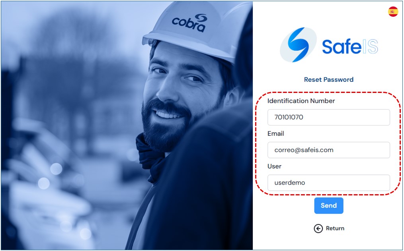Switch language using the Spanish flag icon

[393, 12]
